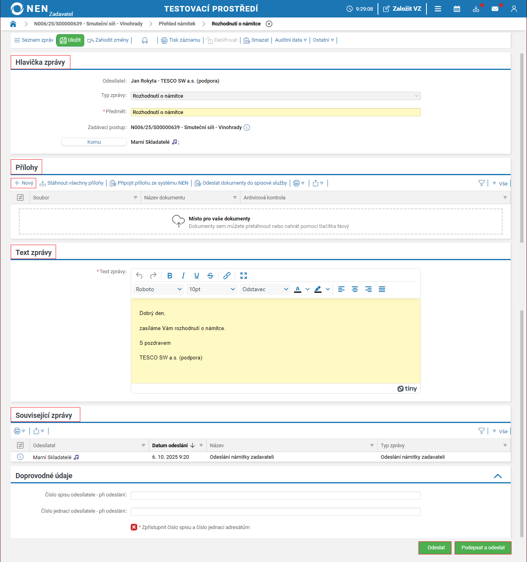Screen dimensions: 527x562
Task: Insert a link in the editor
Action: [x=227, y=276]
